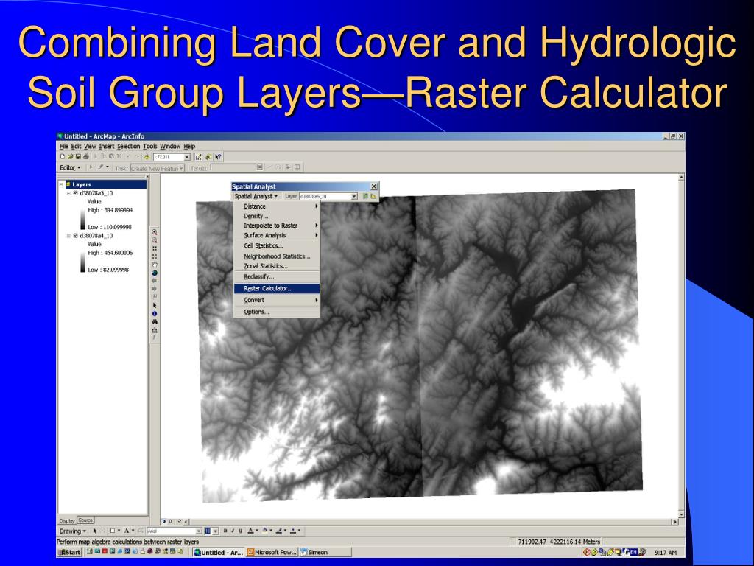Choose Reclassify from the menu
This screenshot has height=566, width=754.
coord(277,277)
